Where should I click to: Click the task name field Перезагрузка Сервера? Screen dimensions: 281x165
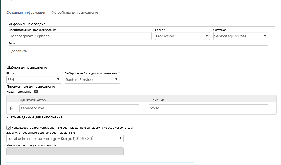point(80,36)
